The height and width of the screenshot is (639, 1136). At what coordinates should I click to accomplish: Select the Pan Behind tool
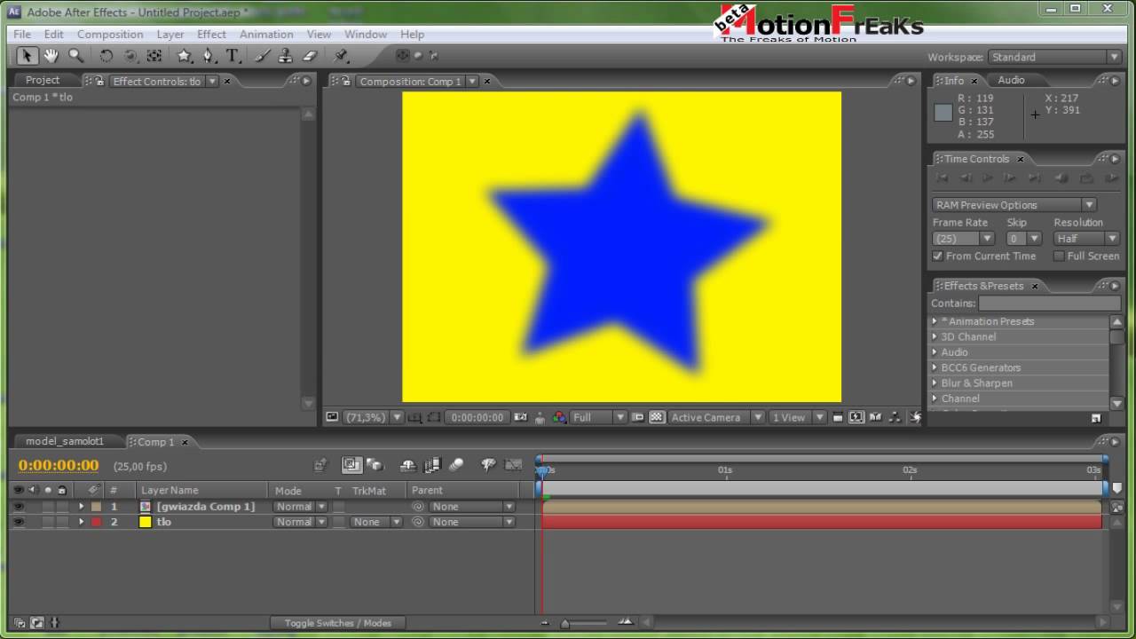point(154,56)
